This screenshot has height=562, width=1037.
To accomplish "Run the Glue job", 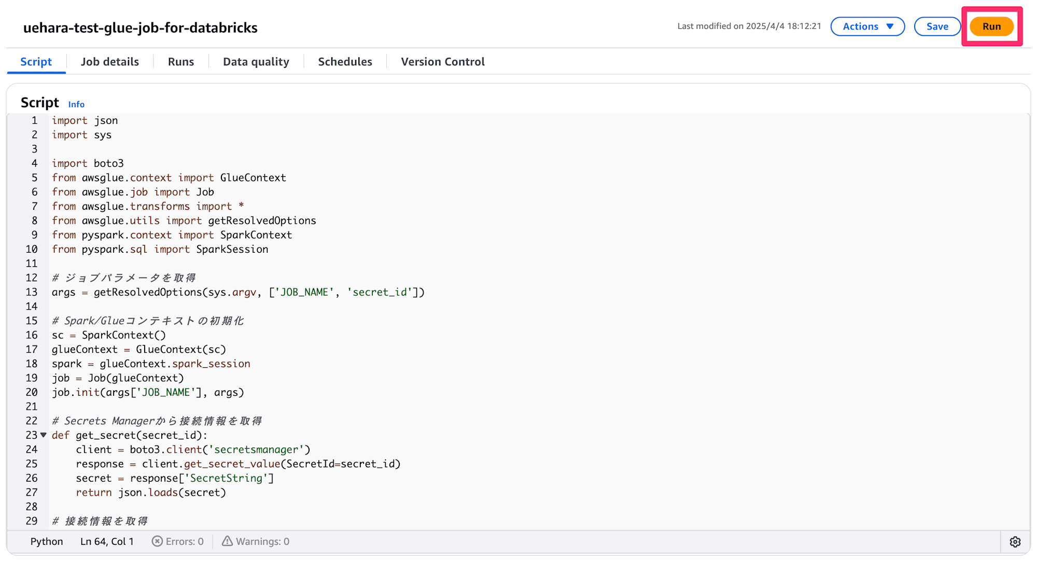I will click(991, 26).
